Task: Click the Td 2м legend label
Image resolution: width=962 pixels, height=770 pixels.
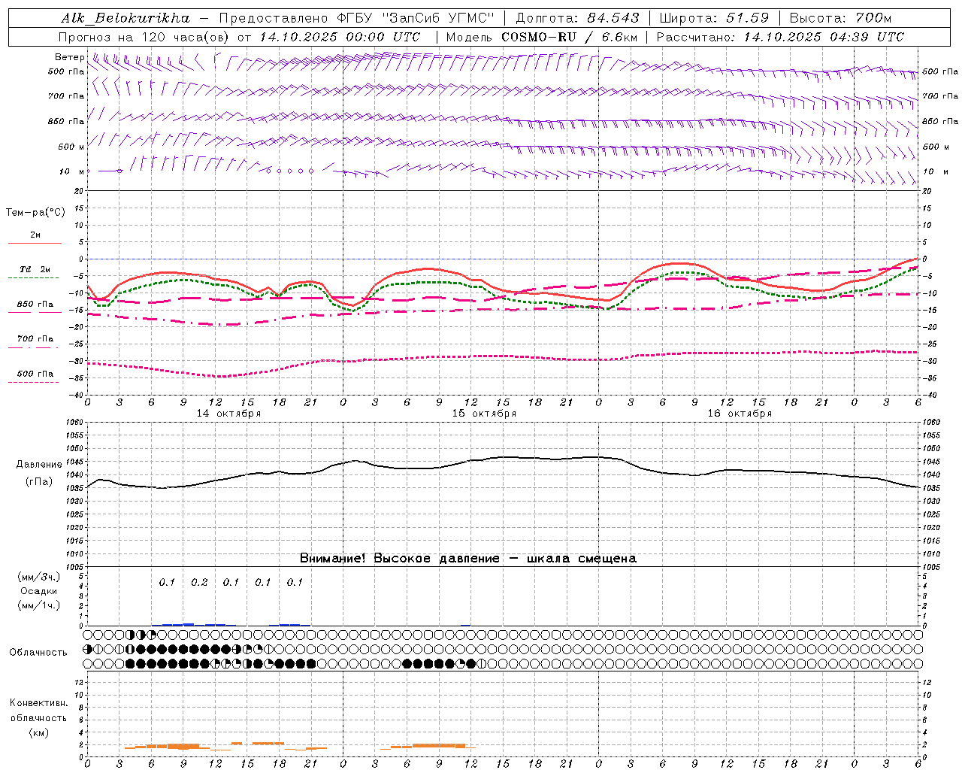Action: coord(35,269)
